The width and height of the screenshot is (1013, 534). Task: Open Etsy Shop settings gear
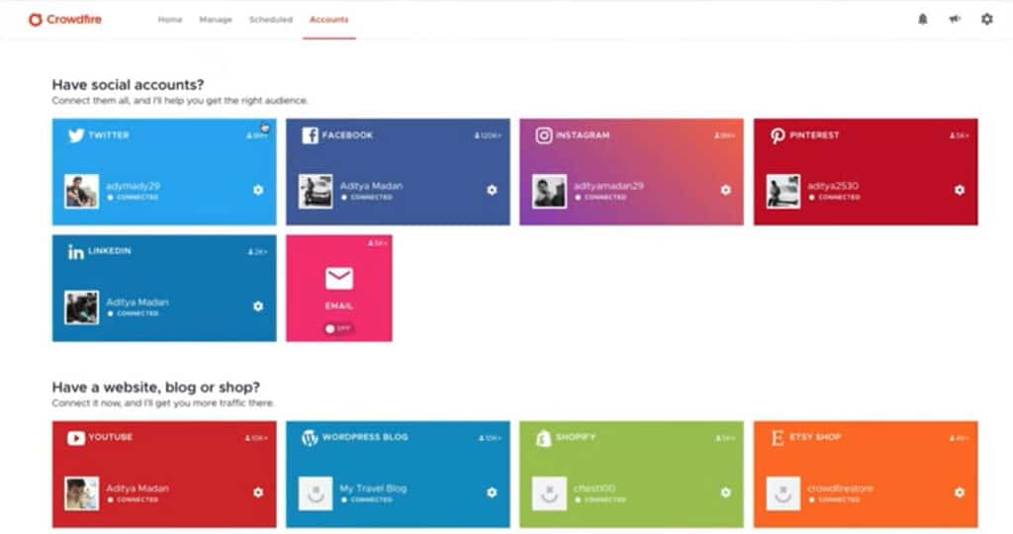[x=960, y=492]
